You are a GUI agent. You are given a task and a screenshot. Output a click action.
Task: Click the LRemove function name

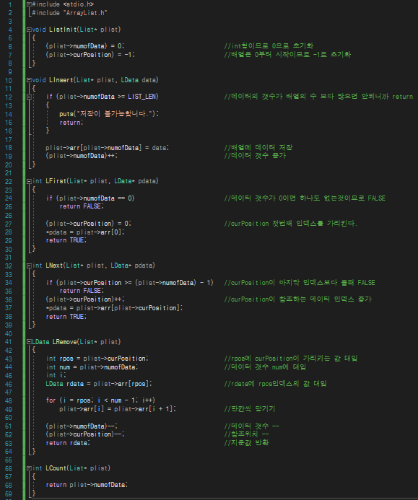65,342
